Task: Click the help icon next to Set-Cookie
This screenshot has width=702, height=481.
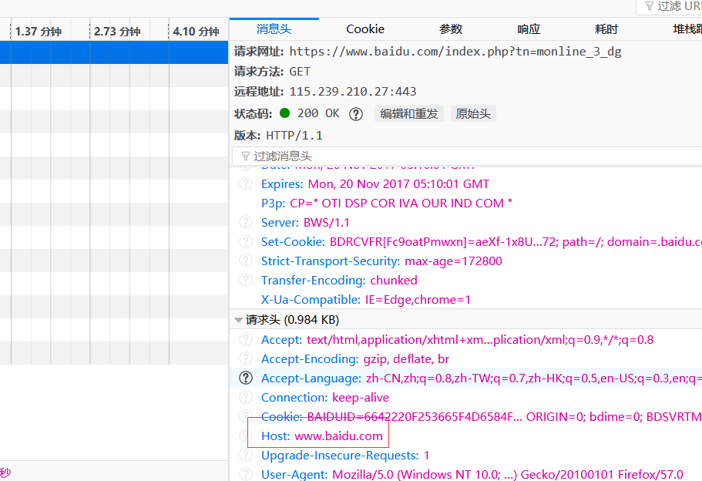Action: (x=246, y=242)
